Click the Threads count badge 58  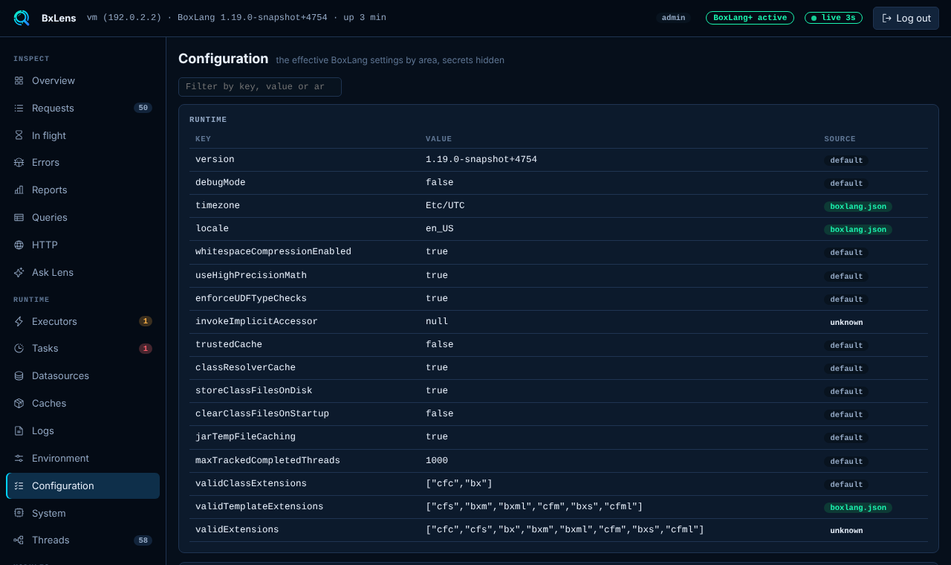143,540
